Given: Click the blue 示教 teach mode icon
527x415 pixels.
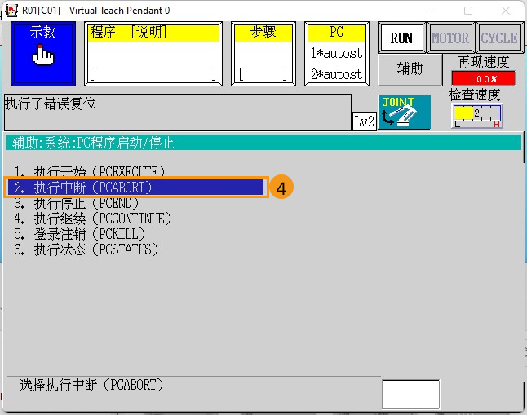Looking at the screenshot, I should 43,54.
